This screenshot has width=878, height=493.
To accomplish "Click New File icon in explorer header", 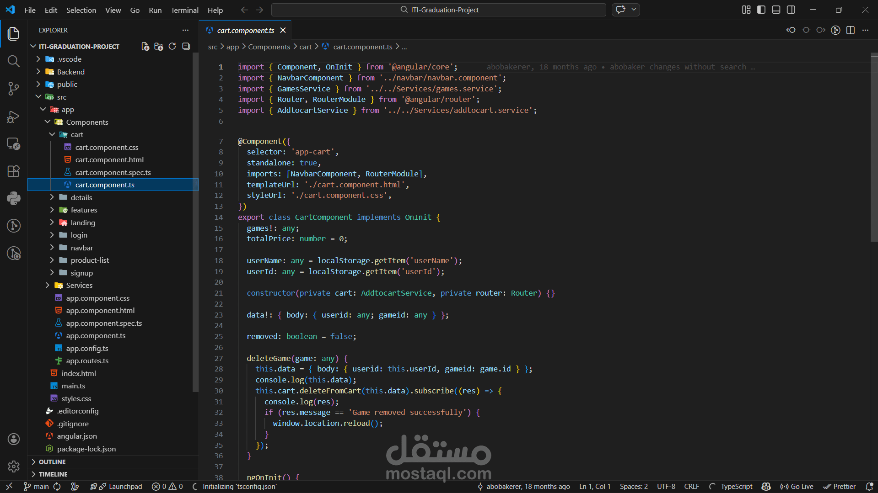I will pyautogui.click(x=145, y=46).
